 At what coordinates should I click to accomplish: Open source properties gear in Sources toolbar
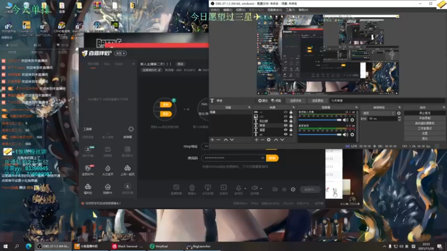(269, 140)
